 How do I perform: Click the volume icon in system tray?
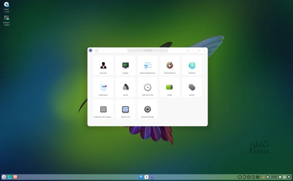click(244, 177)
